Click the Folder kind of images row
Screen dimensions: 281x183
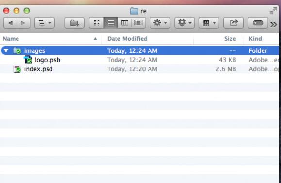click(258, 50)
